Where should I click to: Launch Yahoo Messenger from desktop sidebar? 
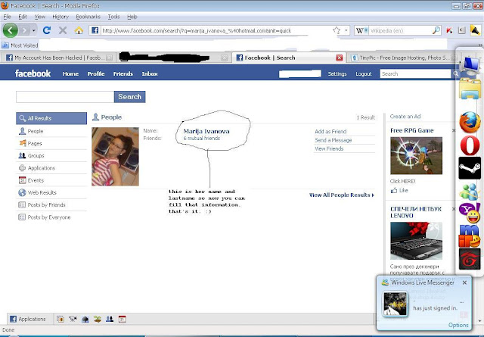470,213
